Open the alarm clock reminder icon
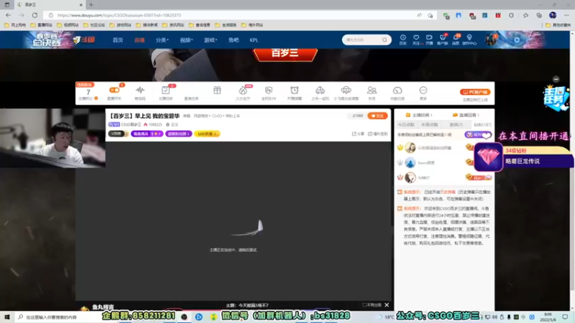Image resolution: width=575 pixels, height=323 pixels. (x=294, y=90)
